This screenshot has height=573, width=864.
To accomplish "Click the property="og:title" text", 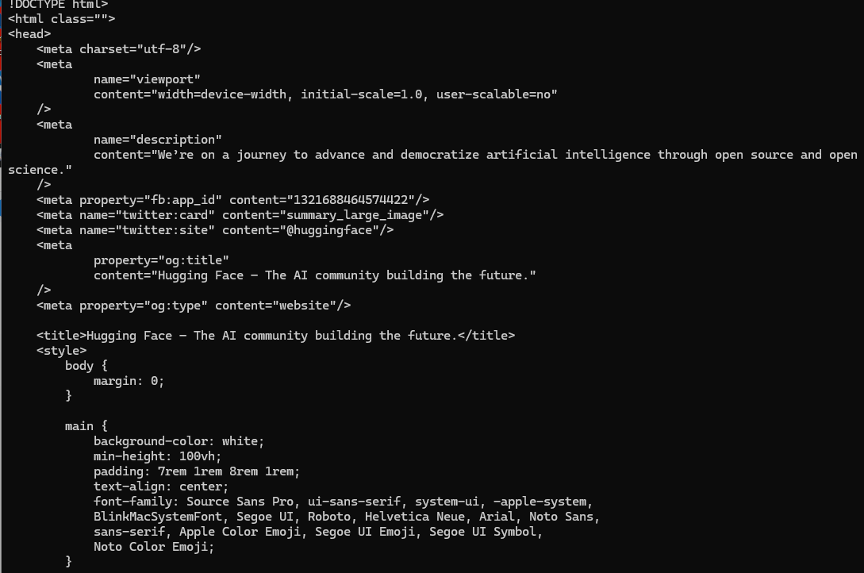I will 161,260.
